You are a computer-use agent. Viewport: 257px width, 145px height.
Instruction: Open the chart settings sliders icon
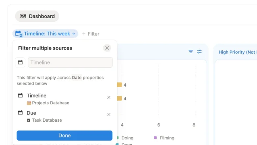(x=199, y=52)
